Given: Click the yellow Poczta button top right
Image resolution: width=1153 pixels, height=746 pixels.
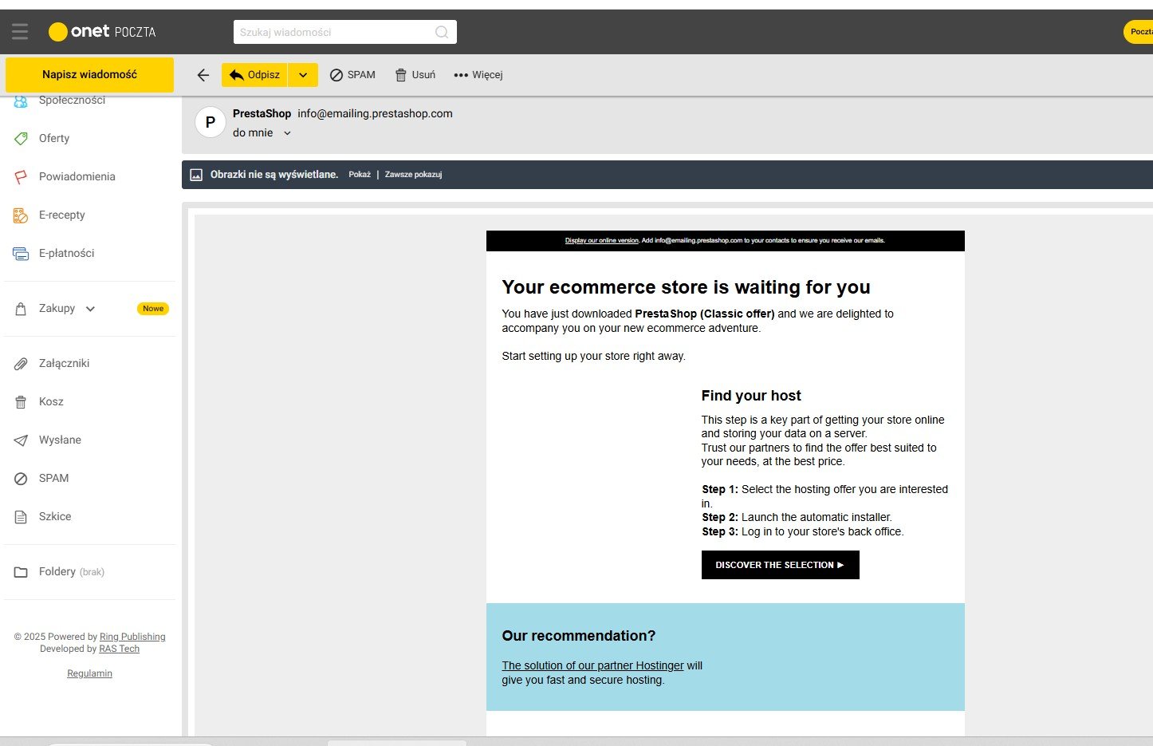Looking at the screenshot, I should coord(1139,32).
